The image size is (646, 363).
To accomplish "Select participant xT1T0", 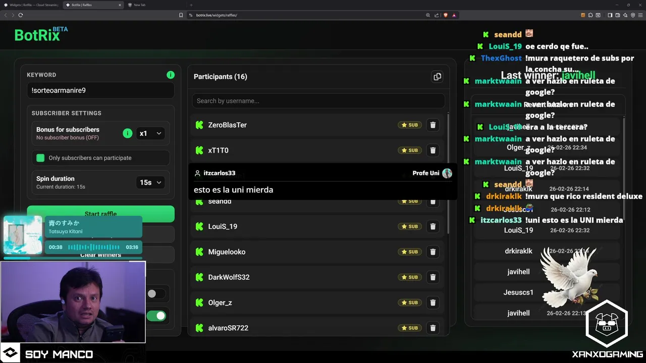I will pyautogui.click(x=218, y=150).
